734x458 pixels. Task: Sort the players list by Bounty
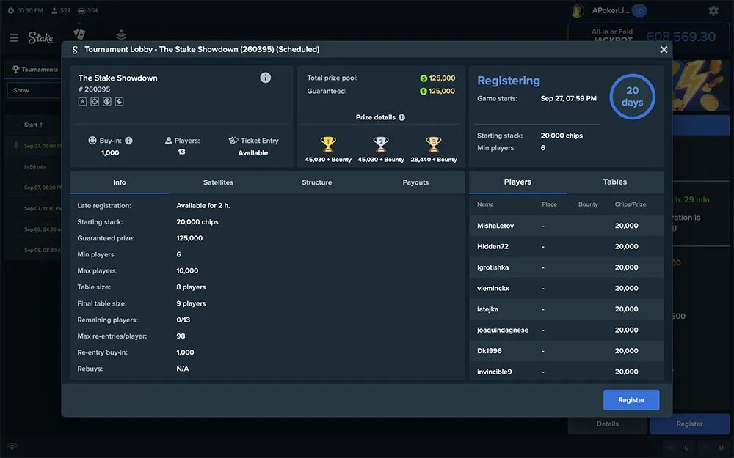(x=588, y=204)
